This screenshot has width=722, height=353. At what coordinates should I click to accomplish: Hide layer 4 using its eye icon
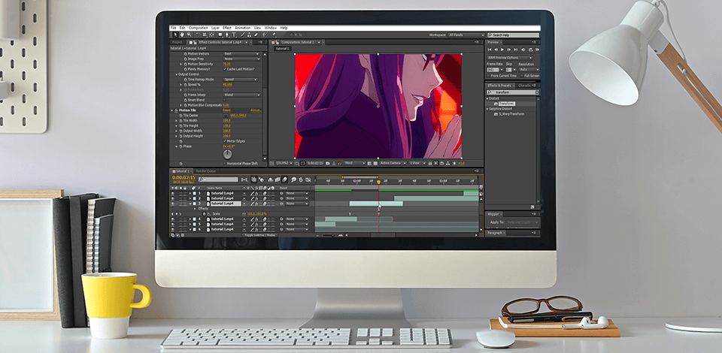(x=173, y=219)
